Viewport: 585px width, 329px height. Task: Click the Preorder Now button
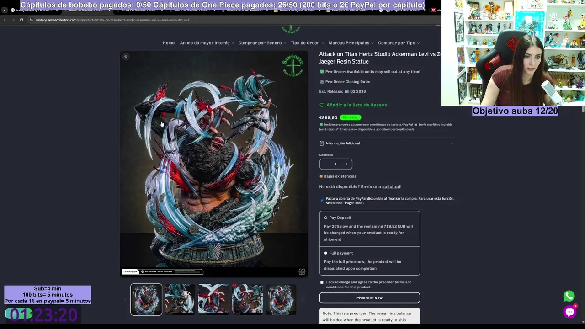tap(369, 298)
